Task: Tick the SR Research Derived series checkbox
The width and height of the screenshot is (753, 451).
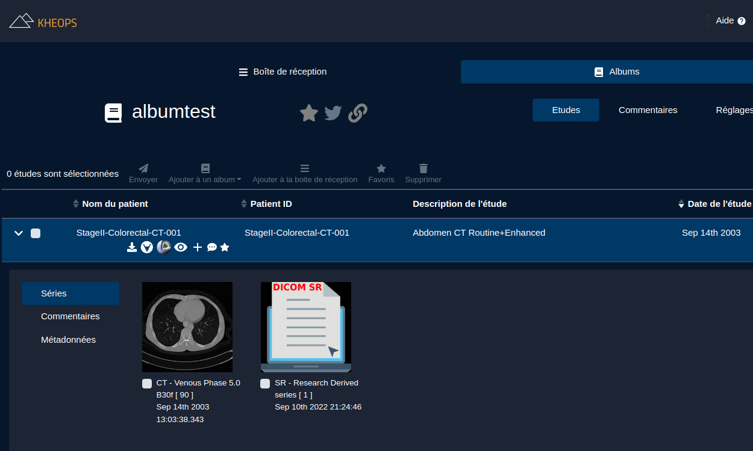Action: [265, 384]
